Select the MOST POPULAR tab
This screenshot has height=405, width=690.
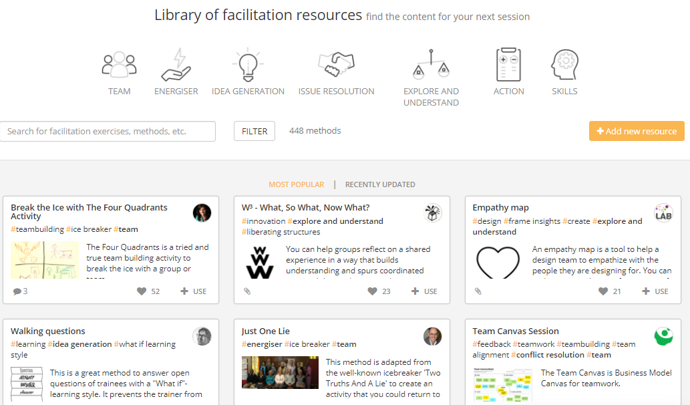(x=297, y=184)
